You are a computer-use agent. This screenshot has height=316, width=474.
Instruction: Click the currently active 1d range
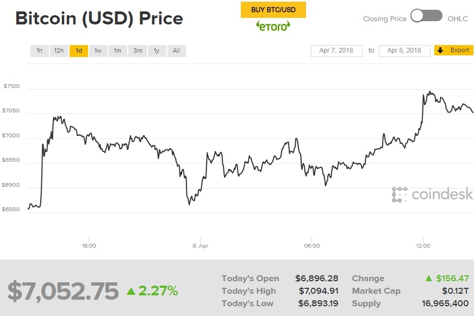(x=78, y=50)
